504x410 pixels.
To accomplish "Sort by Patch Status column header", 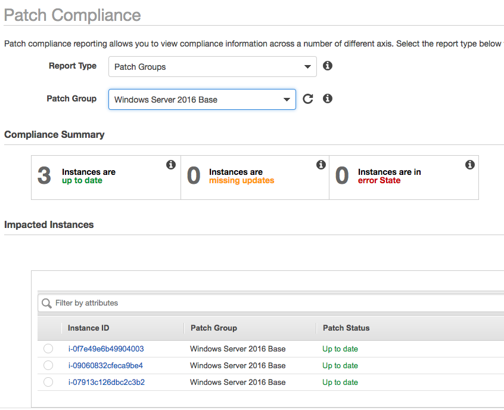I will (346, 328).
